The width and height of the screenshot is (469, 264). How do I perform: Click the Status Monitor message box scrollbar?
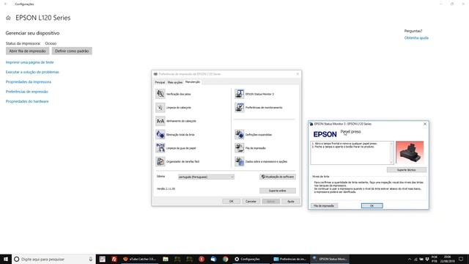click(391, 153)
